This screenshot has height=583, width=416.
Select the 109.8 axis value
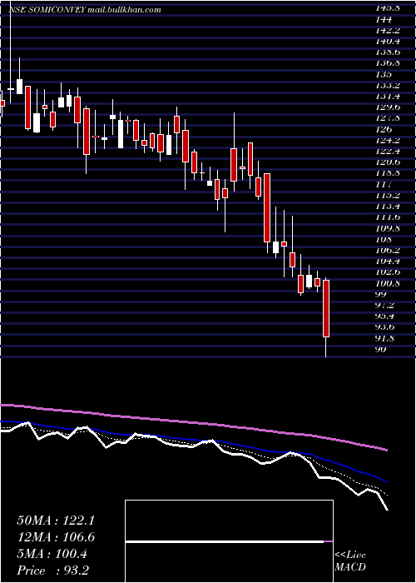tap(389, 228)
